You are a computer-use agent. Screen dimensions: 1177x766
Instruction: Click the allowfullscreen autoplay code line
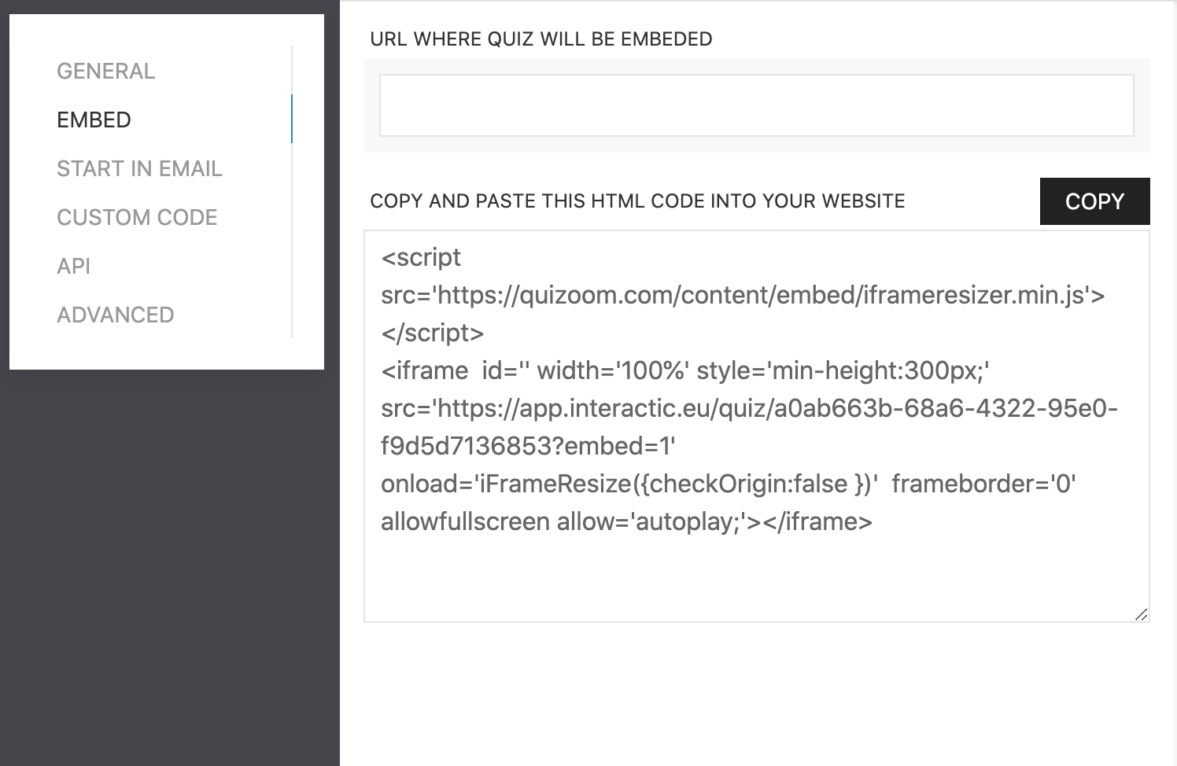click(626, 521)
